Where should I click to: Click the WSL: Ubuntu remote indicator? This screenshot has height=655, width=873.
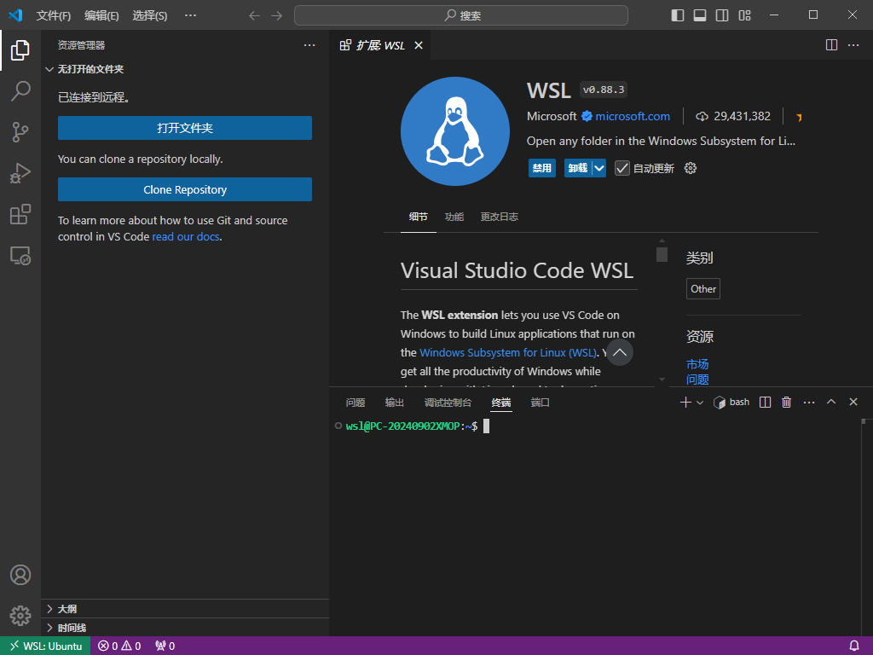pos(46,646)
